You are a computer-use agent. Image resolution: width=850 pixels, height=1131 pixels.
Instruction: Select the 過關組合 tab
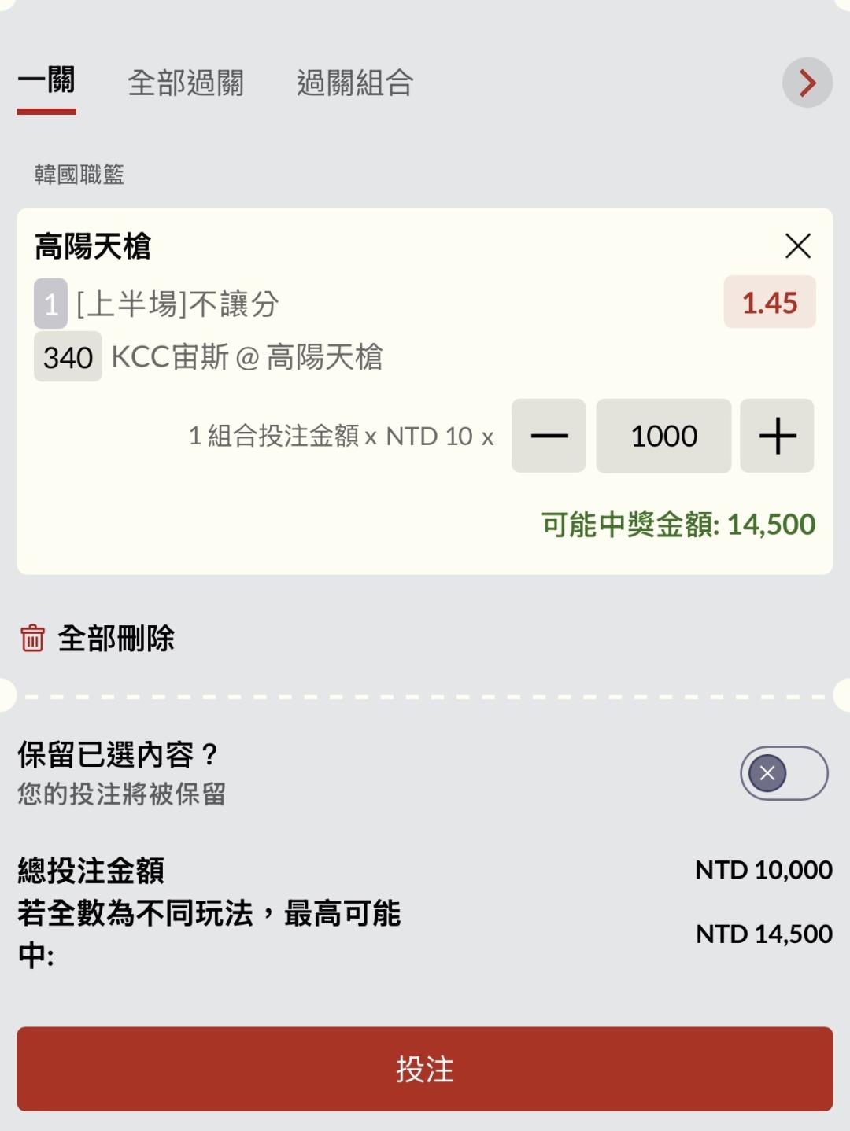(355, 83)
